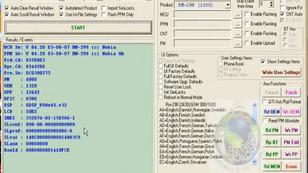Click the MCU Sw version line
Viewport: 308px width, 173px height.
point(60,47)
